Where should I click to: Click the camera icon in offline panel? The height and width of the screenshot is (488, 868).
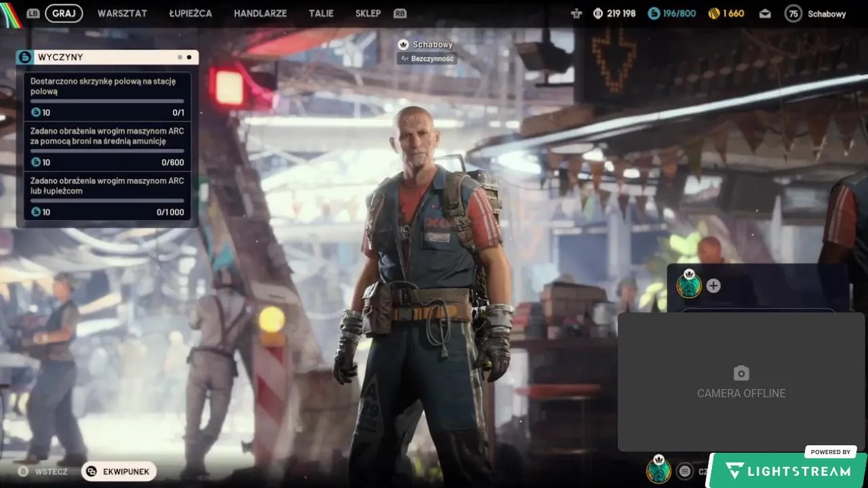[741, 373]
